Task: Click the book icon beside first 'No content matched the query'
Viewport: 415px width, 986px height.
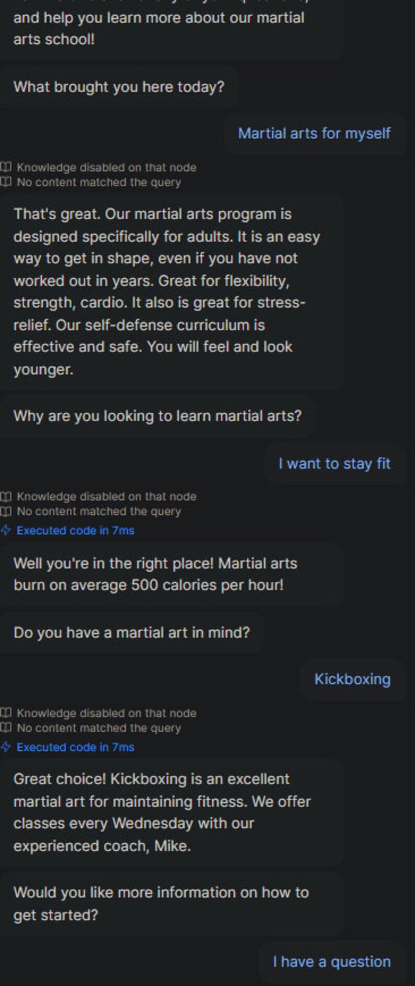Action: pyautogui.click(x=6, y=182)
